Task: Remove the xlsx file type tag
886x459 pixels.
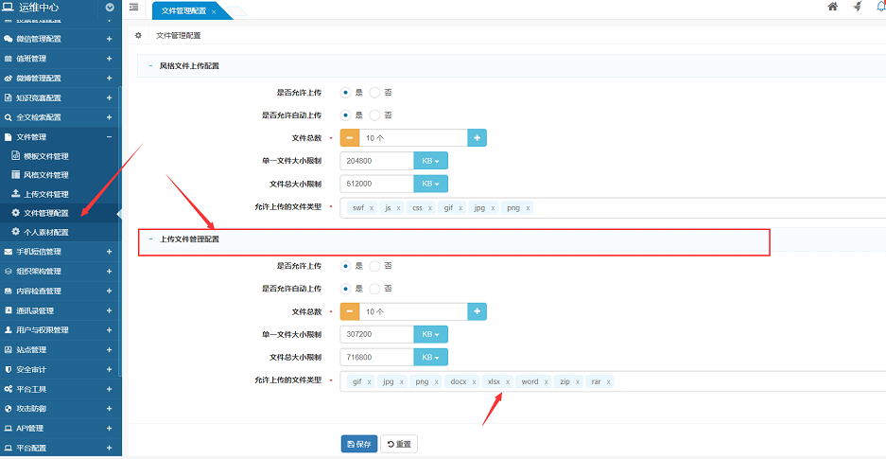Action: click(x=508, y=382)
